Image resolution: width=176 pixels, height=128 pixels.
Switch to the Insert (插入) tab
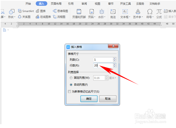pyautogui.click(x=41, y=4)
